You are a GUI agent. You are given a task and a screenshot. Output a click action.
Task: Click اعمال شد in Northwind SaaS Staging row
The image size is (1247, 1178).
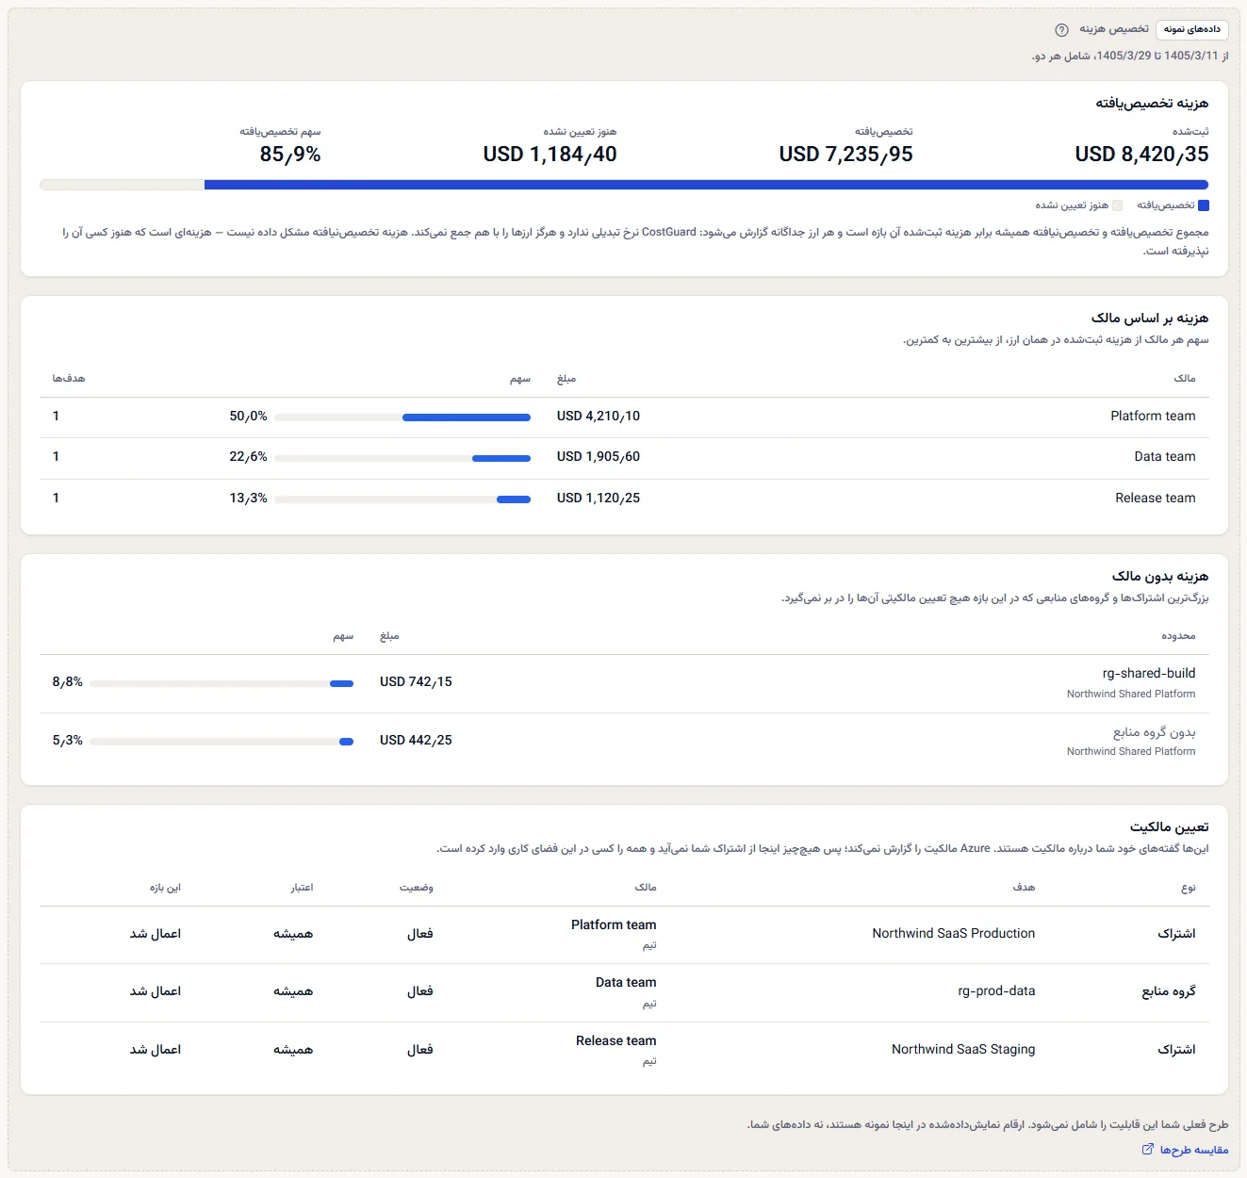[156, 1050]
